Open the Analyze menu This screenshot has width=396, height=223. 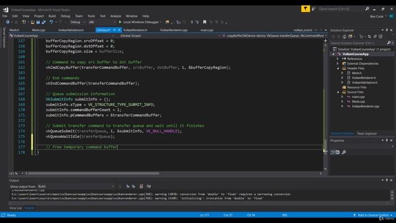coord(116,16)
